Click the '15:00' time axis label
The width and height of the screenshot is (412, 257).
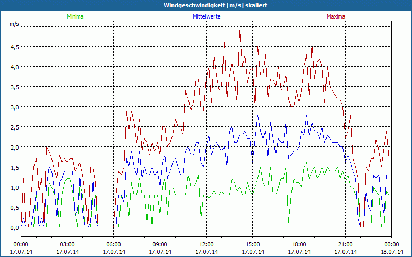253,245
